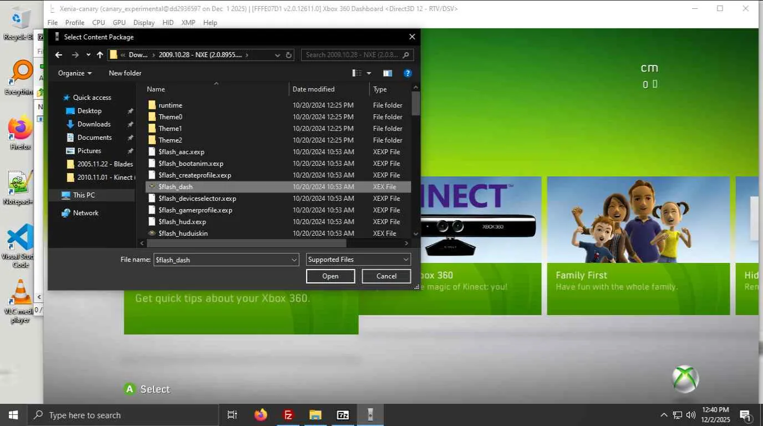Go up one folder level with the up arrow
763x426 pixels.
pos(100,55)
